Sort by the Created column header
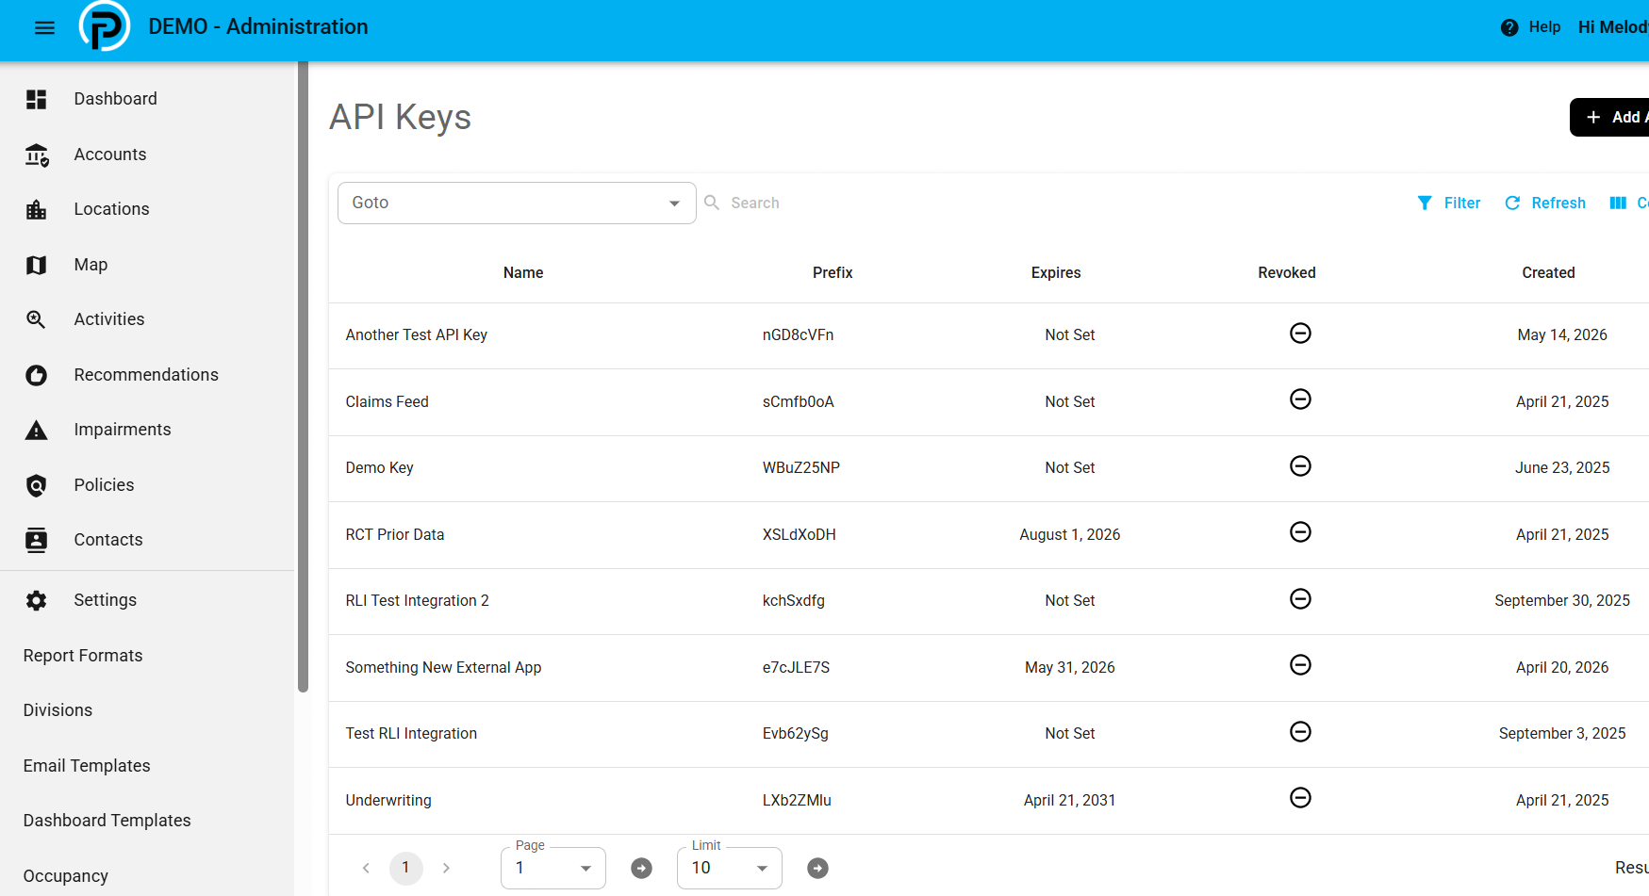 click(x=1548, y=273)
